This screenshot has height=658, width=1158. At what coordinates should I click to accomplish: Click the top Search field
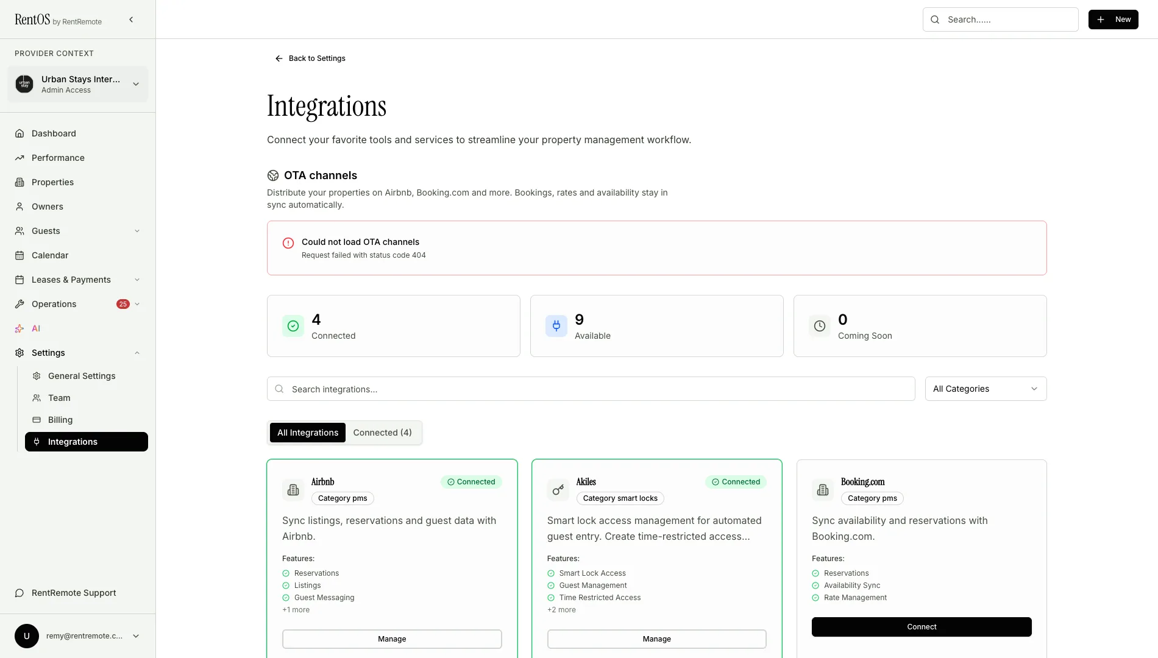(x=1000, y=19)
